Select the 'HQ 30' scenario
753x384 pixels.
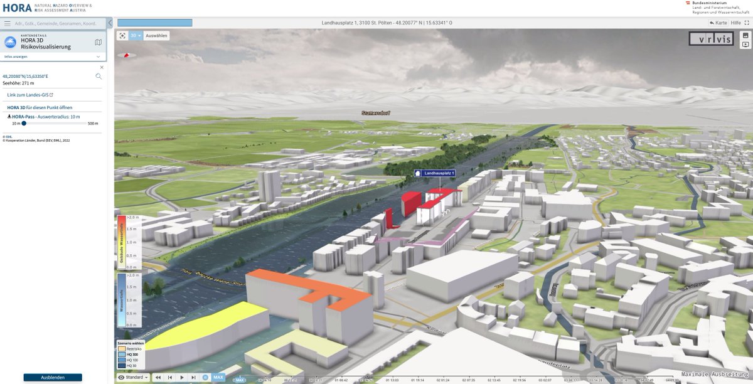[127, 366]
